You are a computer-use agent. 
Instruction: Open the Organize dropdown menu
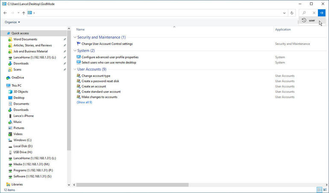(12, 22)
